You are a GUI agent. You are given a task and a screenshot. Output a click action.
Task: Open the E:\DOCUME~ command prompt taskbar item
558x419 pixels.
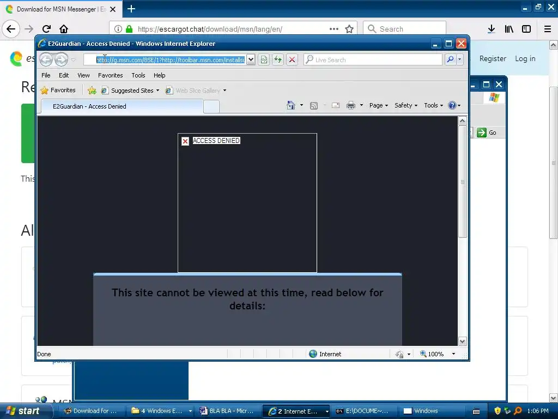363,411
